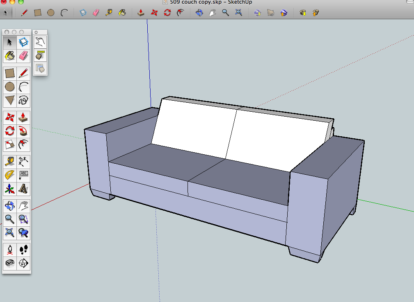The image size is (414, 302).
Task: Select the Look Around eye tool
Action: [x=10, y=263]
